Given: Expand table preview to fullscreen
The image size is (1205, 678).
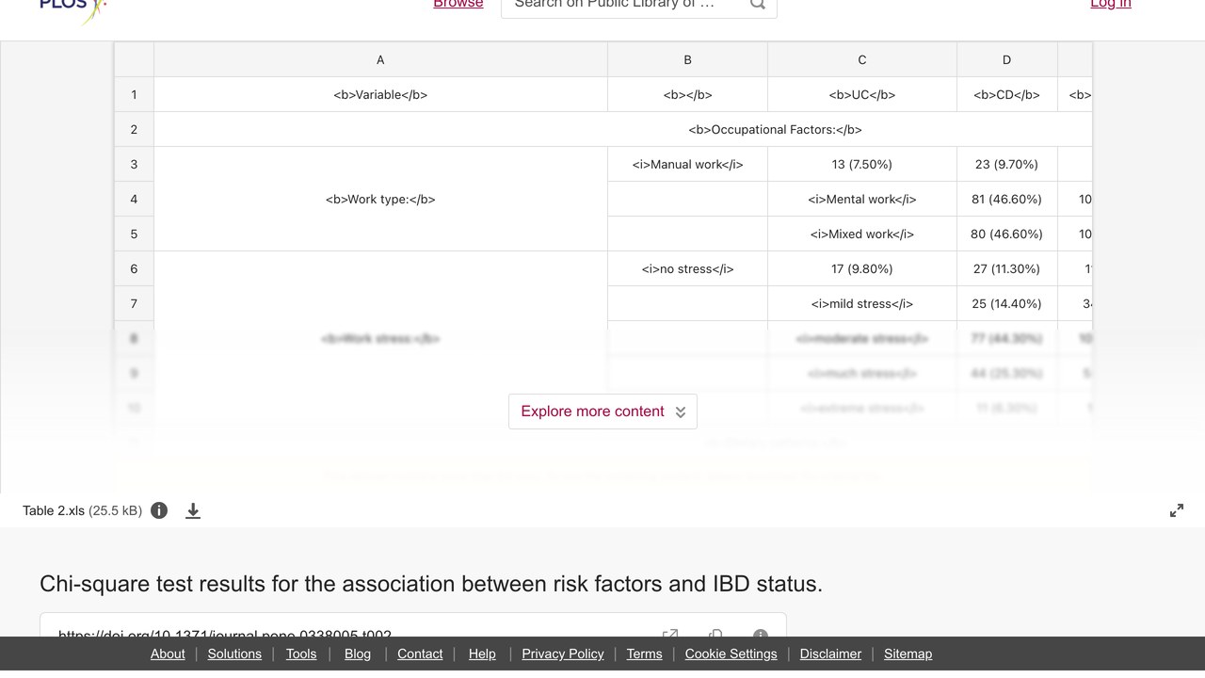Looking at the screenshot, I should pyautogui.click(x=1177, y=510).
